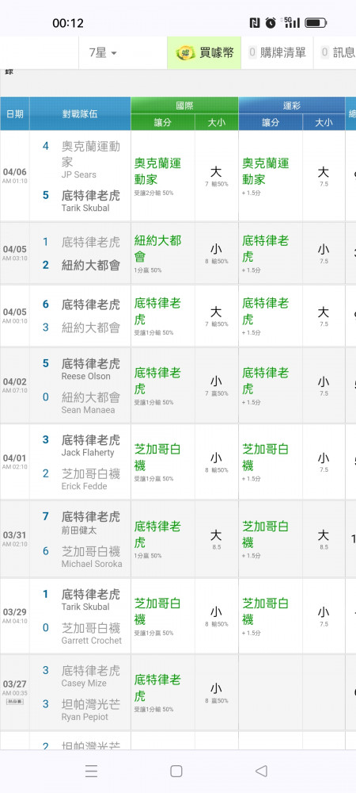This screenshot has width=356, height=793.
Task: Click the 對戰隊伍 column header
Action: click(80, 113)
